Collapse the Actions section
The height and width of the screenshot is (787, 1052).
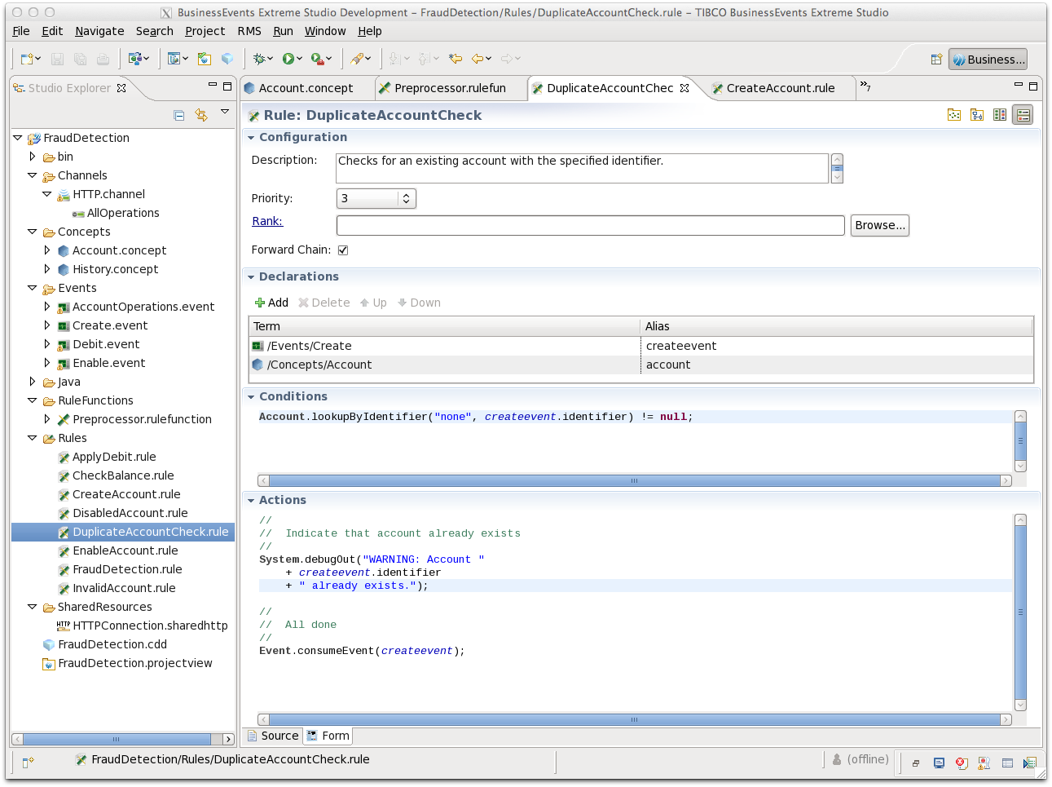[x=251, y=501]
